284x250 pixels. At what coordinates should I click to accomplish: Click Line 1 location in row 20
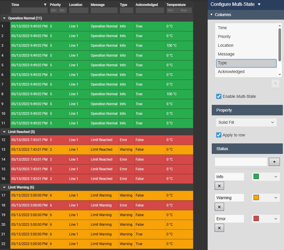coord(73,224)
